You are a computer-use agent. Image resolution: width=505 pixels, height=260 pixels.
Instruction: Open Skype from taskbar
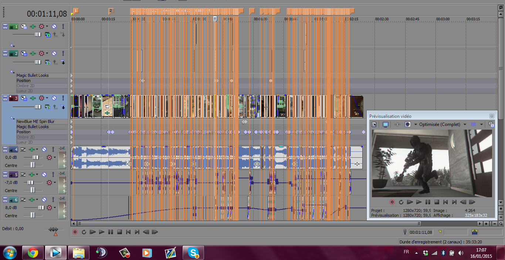coord(193,253)
